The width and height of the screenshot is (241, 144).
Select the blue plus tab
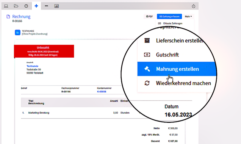[36, 6]
